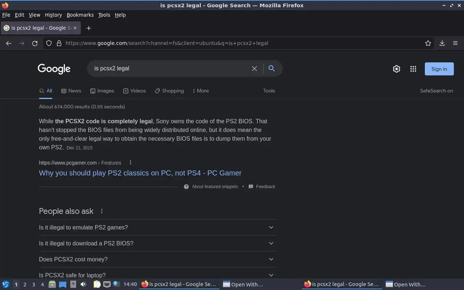464x290 pixels.
Task: Open the three-dot menu next to People also ask
Action: [102, 211]
